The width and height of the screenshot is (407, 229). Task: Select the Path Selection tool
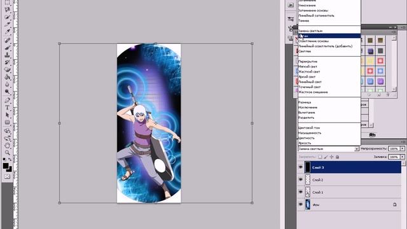pyautogui.click(x=7, y=114)
